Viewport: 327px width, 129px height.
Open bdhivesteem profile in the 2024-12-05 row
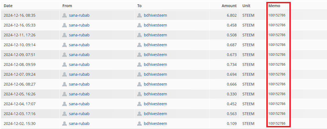point(155,94)
